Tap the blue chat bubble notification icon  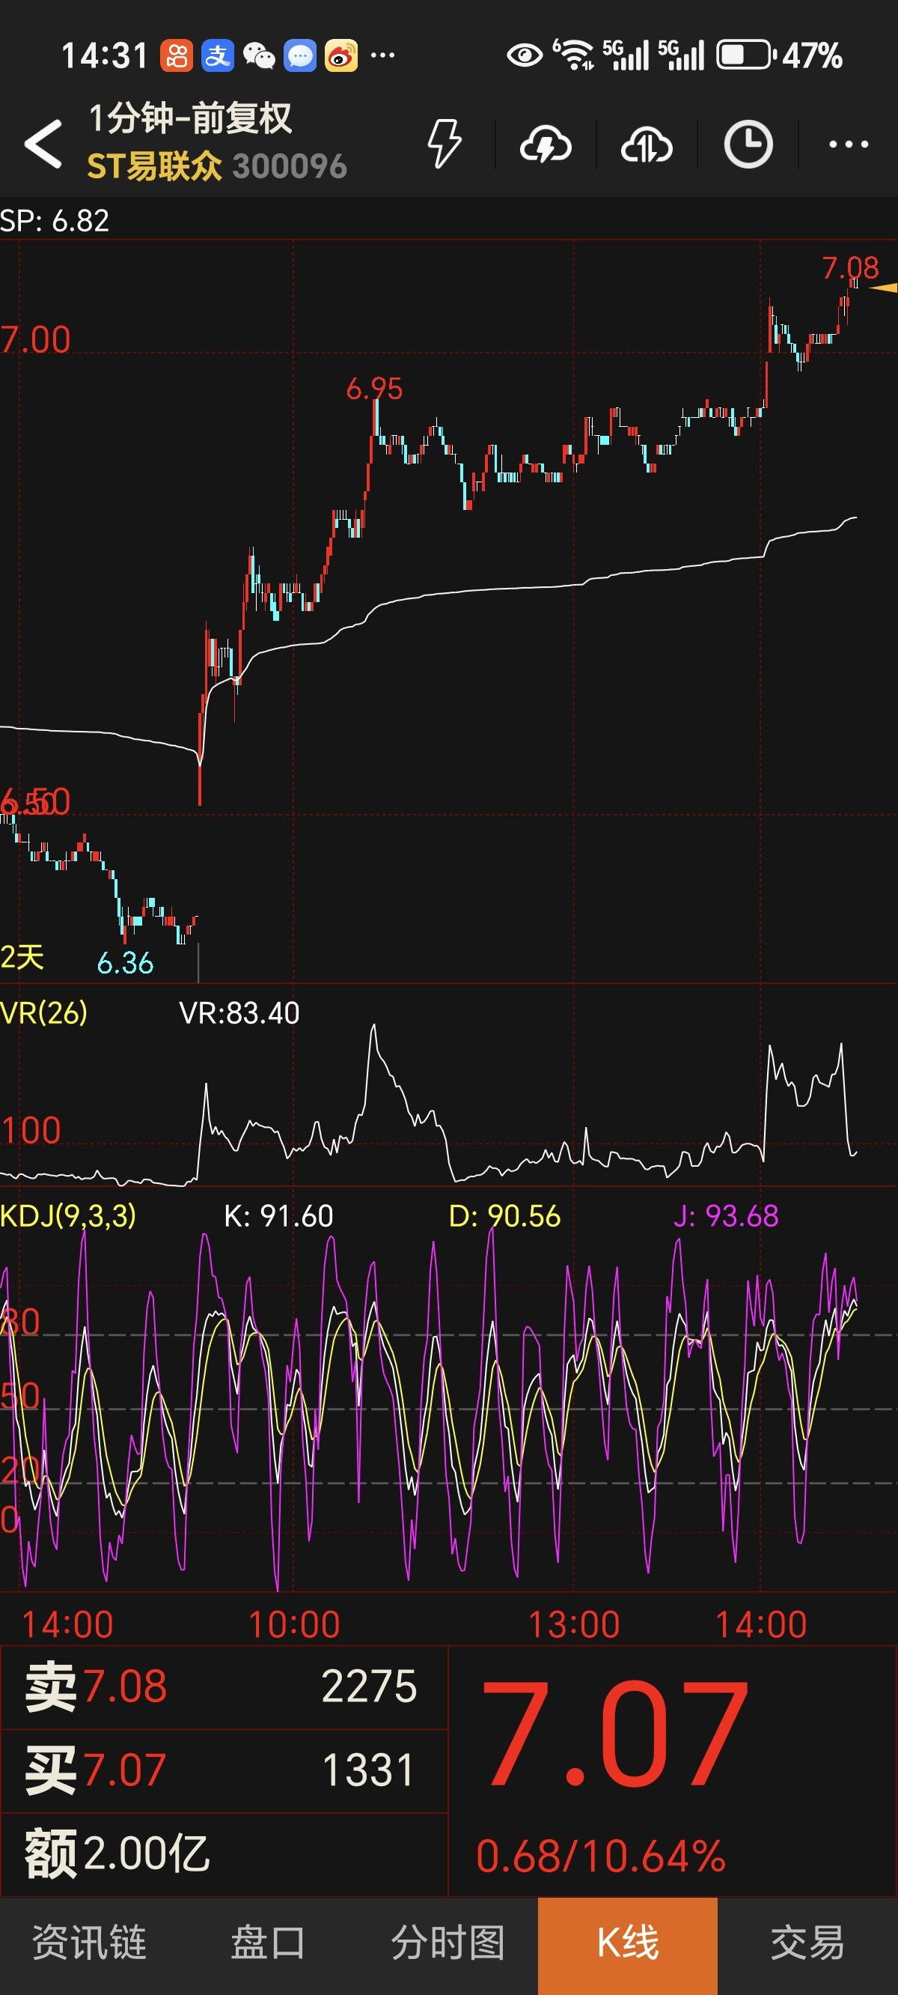[x=299, y=55]
